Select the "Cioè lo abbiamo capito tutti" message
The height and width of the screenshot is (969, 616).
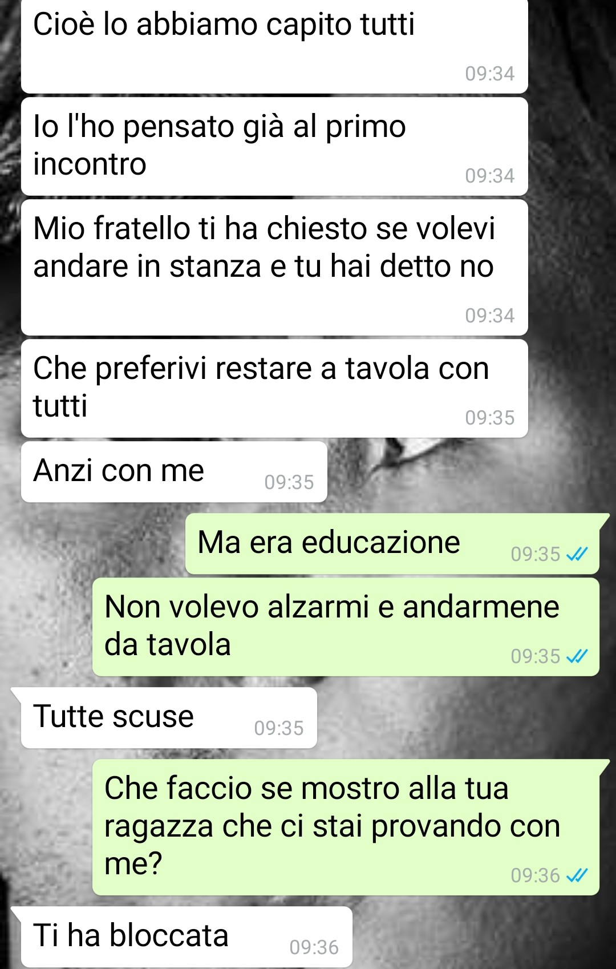pyautogui.click(x=274, y=46)
